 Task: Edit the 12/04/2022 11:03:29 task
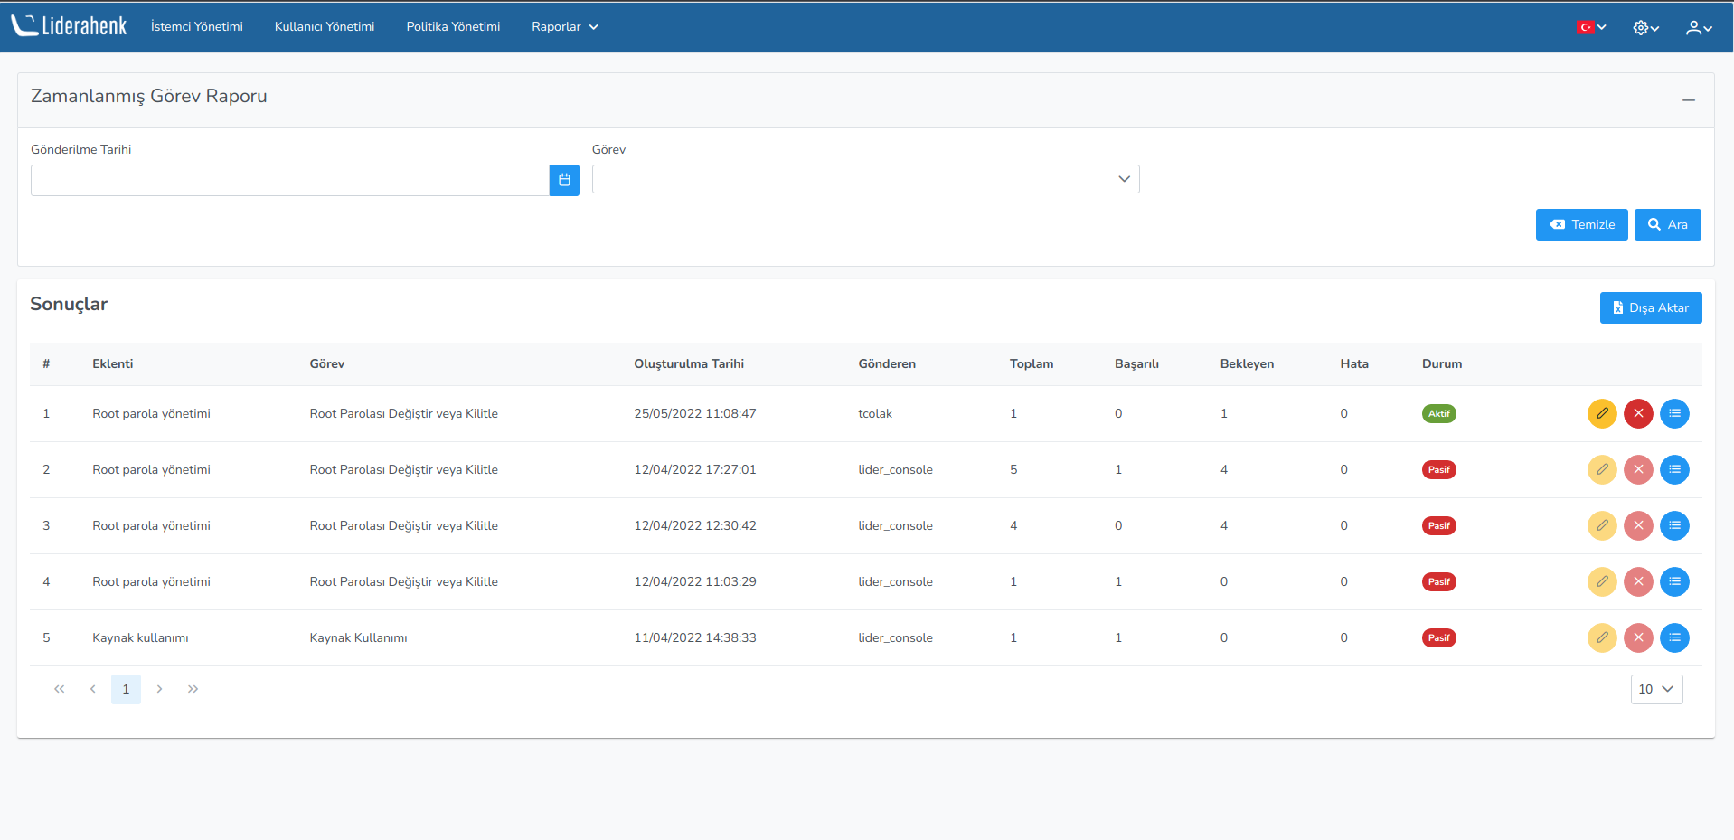pos(1602,581)
